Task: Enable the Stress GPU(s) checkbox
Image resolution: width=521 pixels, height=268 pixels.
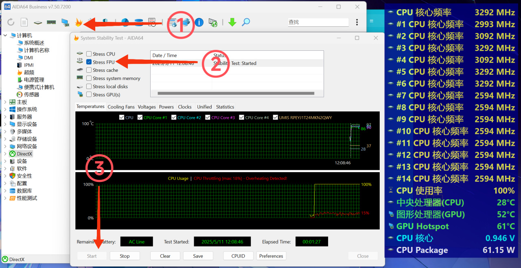Action: [x=89, y=95]
